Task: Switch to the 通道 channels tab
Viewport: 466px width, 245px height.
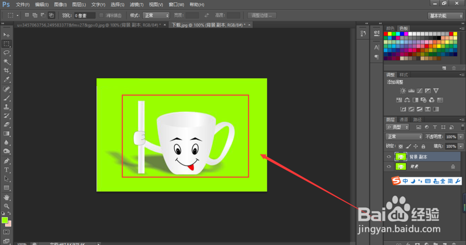Action: coord(404,119)
